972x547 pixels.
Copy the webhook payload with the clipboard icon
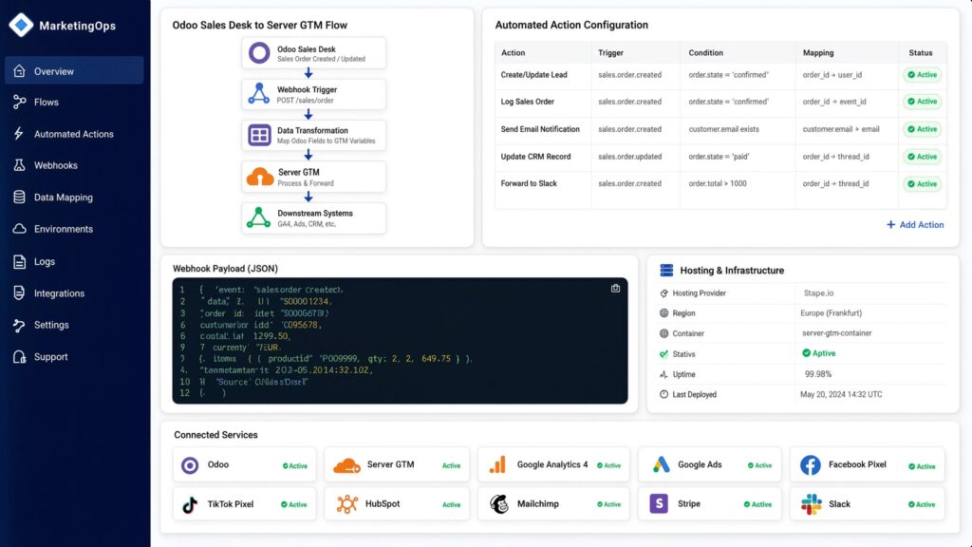tap(615, 289)
